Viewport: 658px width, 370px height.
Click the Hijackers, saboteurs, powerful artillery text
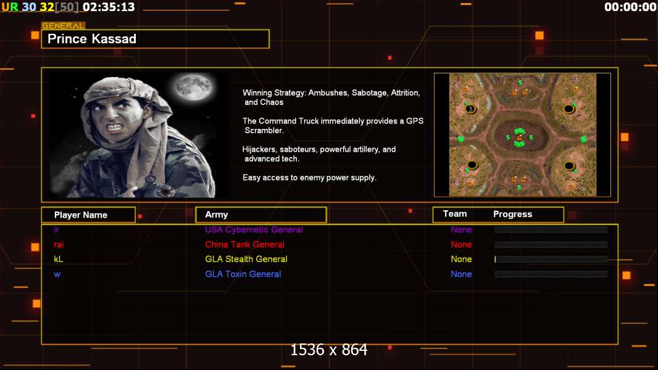pos(319,154)
